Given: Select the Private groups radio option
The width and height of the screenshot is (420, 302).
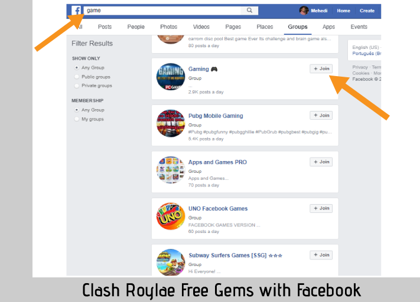Looking at the screenshot, I should pos(77,86).
